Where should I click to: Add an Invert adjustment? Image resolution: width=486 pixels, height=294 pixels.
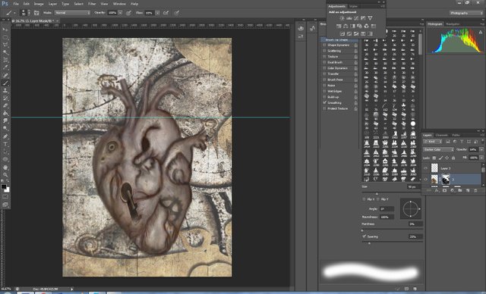342,33
